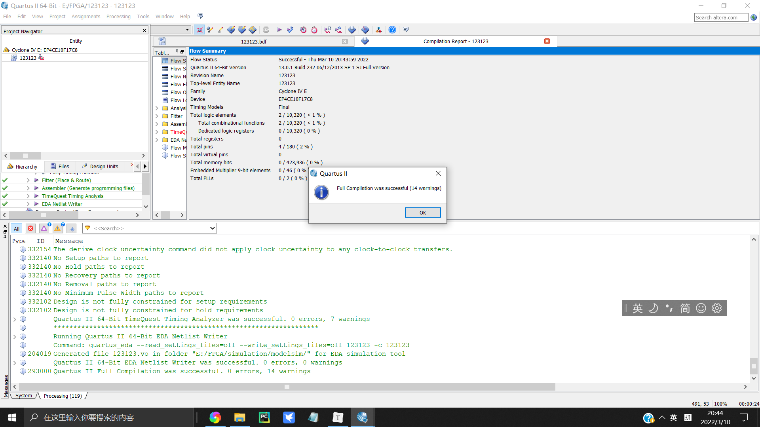Close the 123123.bdf tab
Viewport: 760px width, 427px height.
pyautogui.click(x=345, y=42)
